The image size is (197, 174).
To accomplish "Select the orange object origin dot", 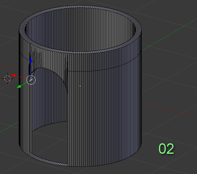I will tap(80, 86).
